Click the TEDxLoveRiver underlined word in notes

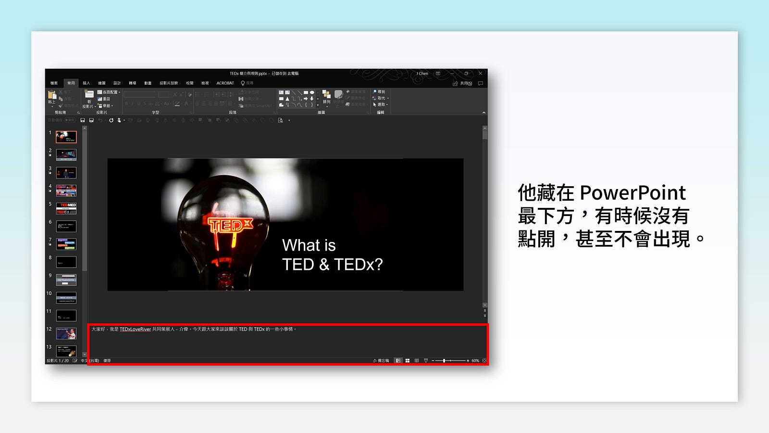[135, 329]
